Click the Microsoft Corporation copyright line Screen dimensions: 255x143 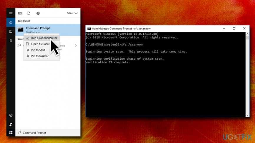(x=132, y=37)
